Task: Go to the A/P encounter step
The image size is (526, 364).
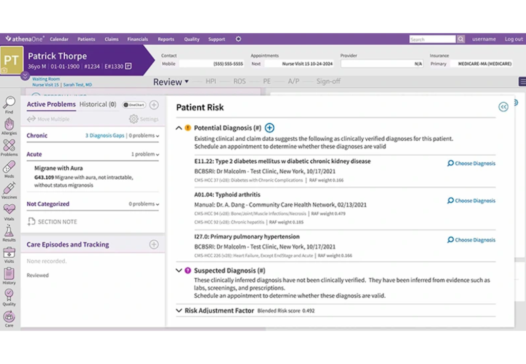Action: coord(293,81)
